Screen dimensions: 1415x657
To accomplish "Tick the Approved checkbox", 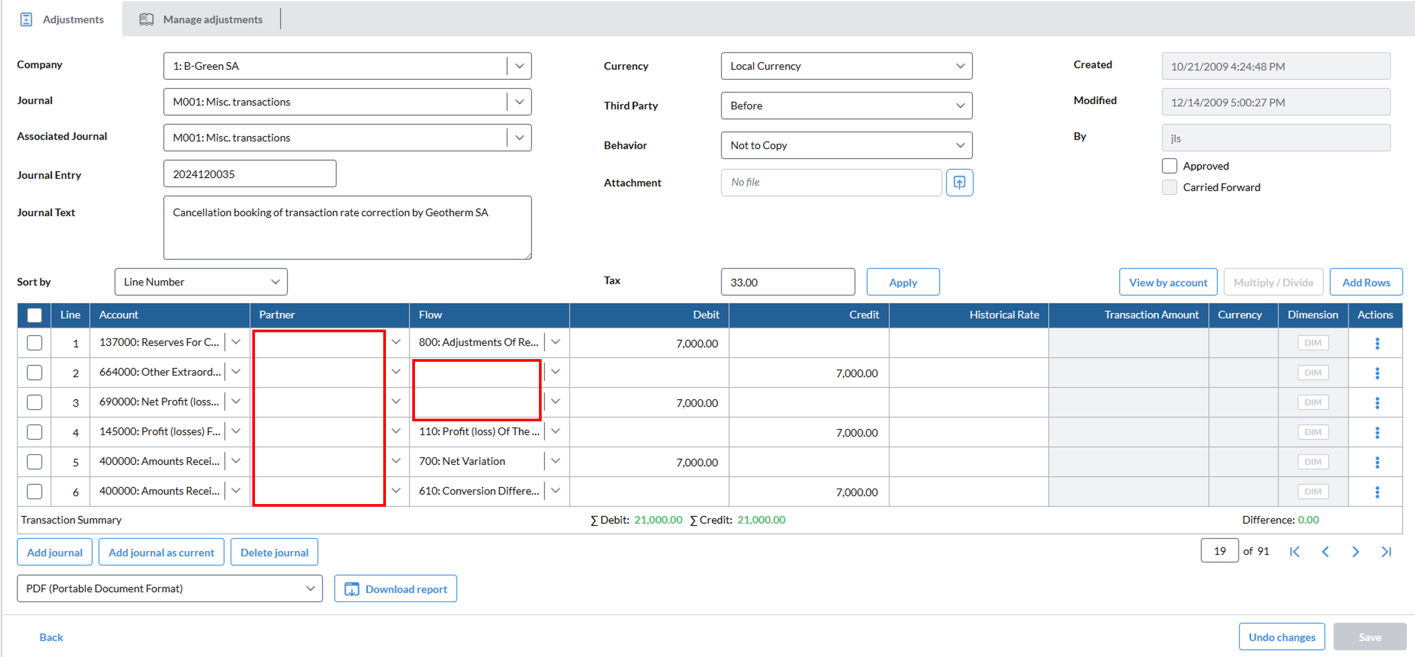I will (x=1170, y=166).
